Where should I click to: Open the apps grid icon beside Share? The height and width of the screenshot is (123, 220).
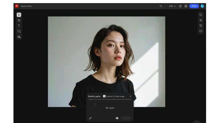(x=186, y=6)
